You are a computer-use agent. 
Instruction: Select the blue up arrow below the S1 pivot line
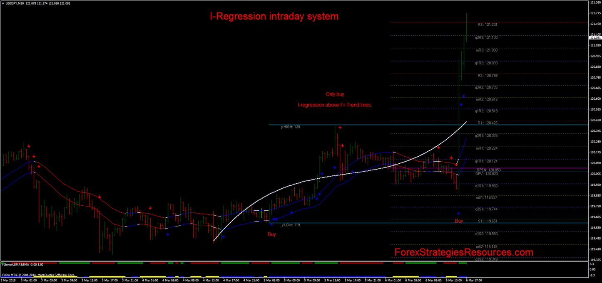[x=458, y=214]
